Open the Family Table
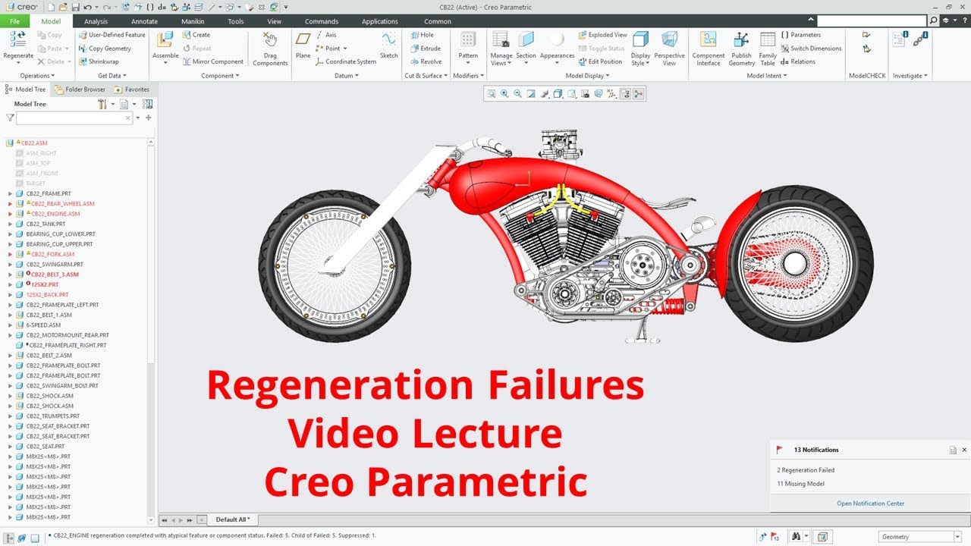Screen dimensions: 971x546 click(x=768, y=48)
